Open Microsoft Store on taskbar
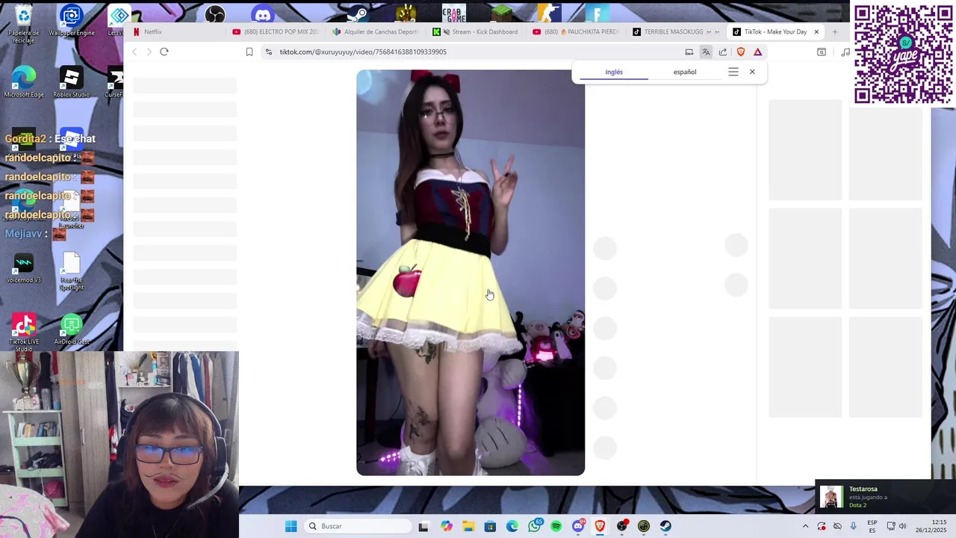956x538 pixels. tap(490, 526)
